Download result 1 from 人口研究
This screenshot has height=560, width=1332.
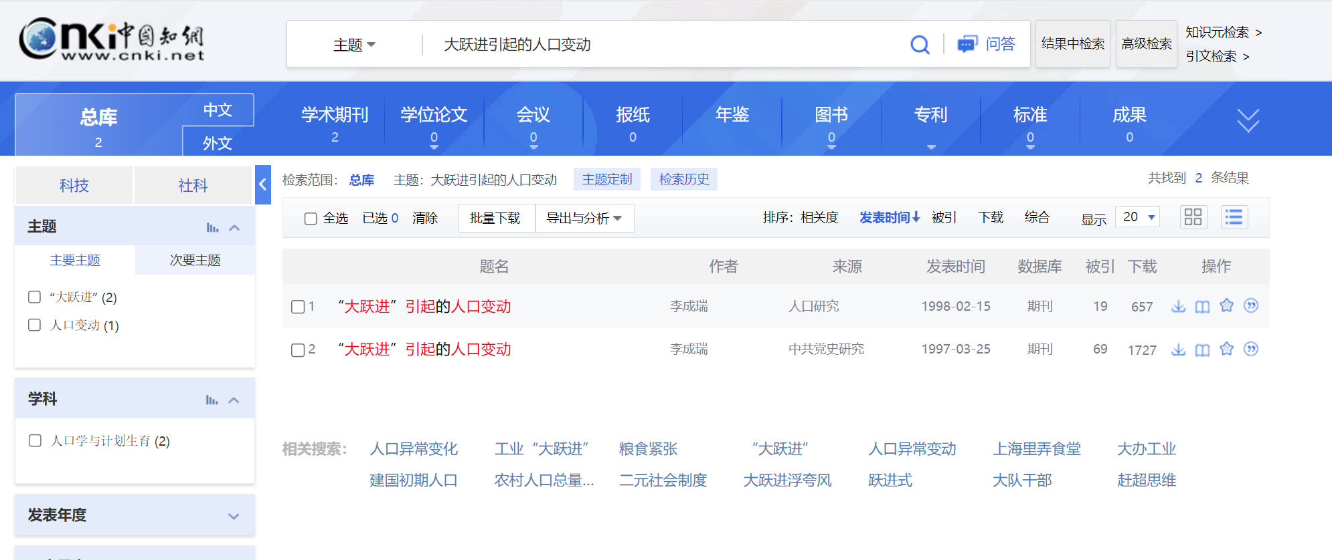(x=1178, y=306)
